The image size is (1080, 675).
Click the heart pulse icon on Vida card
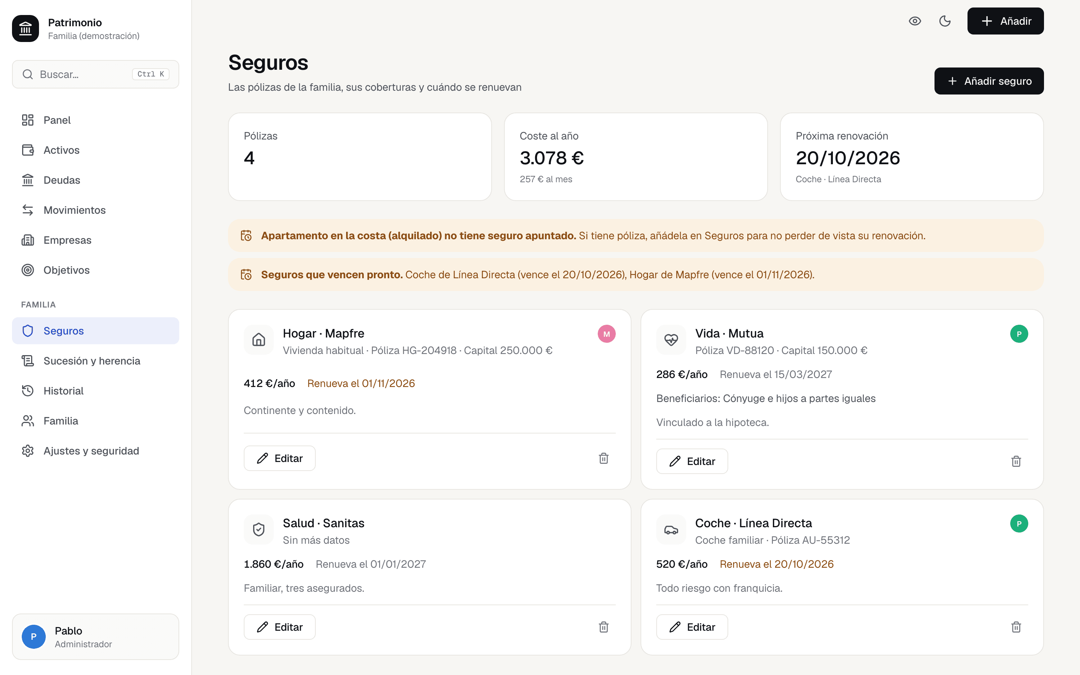pyautogui.click(x=671, y=340)
